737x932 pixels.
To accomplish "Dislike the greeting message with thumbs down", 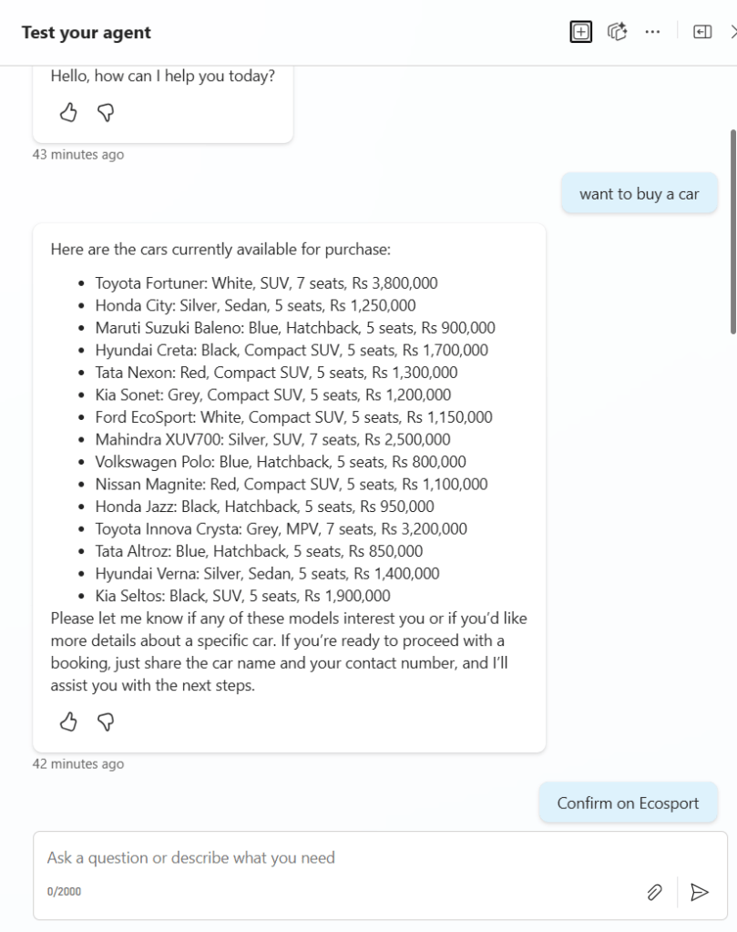I will coord(106,112).
